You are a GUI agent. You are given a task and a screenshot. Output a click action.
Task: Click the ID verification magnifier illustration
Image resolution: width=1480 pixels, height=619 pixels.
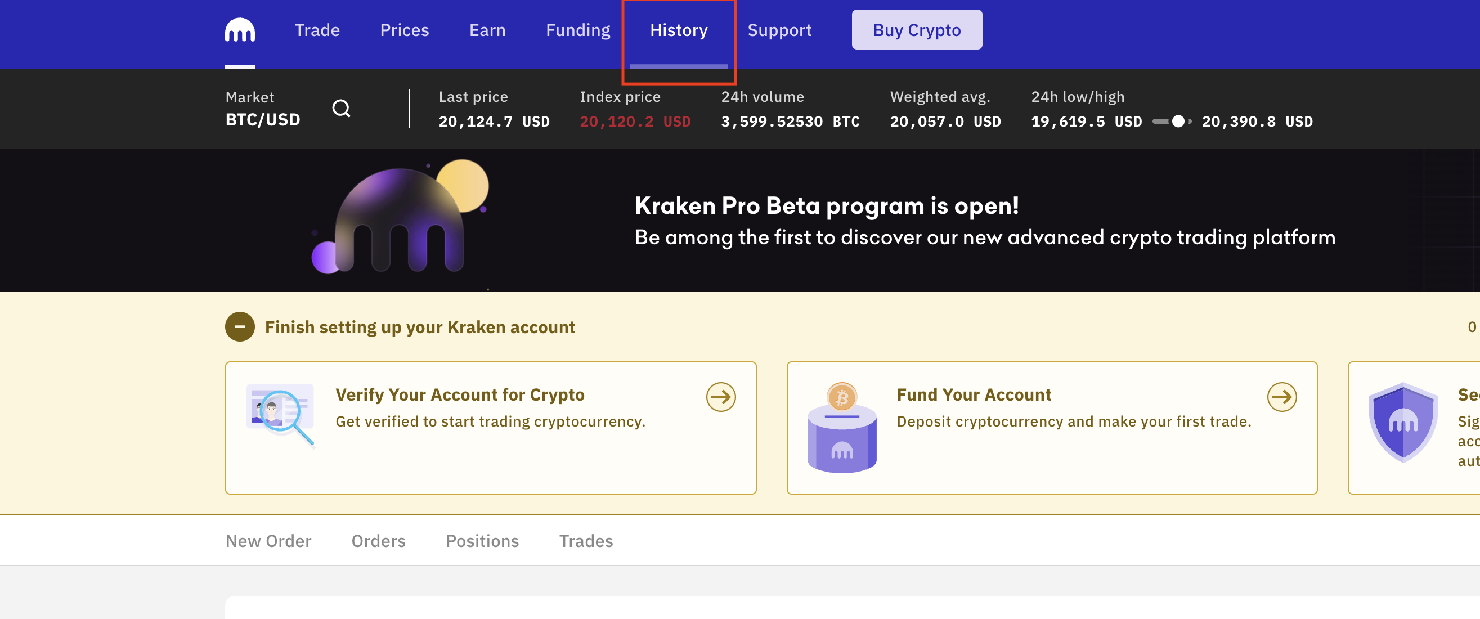point(280,415)
